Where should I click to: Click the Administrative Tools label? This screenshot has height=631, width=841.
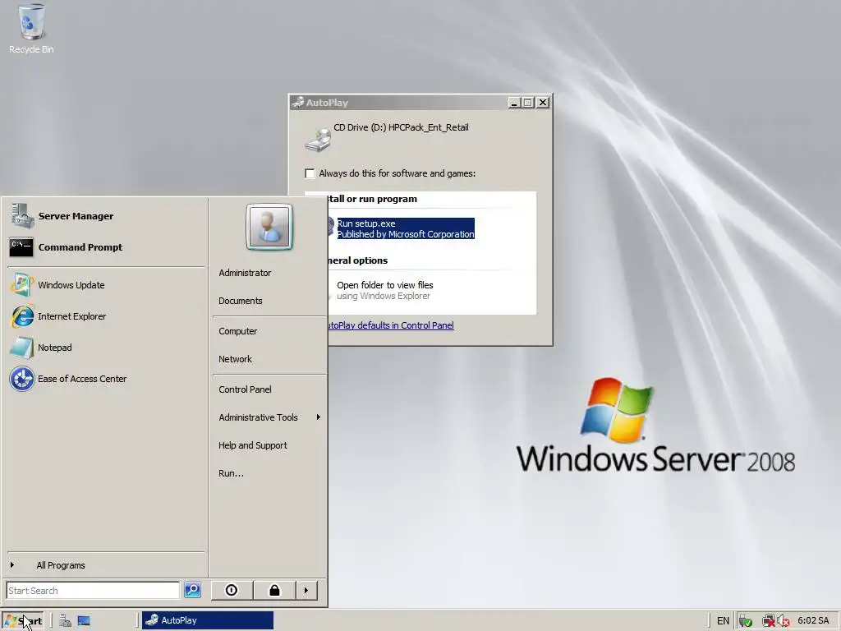[x=258, y=417]
